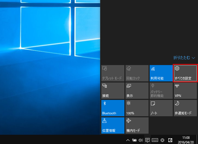Open the ノート (Note) quick action

click(x=161, y=108)
